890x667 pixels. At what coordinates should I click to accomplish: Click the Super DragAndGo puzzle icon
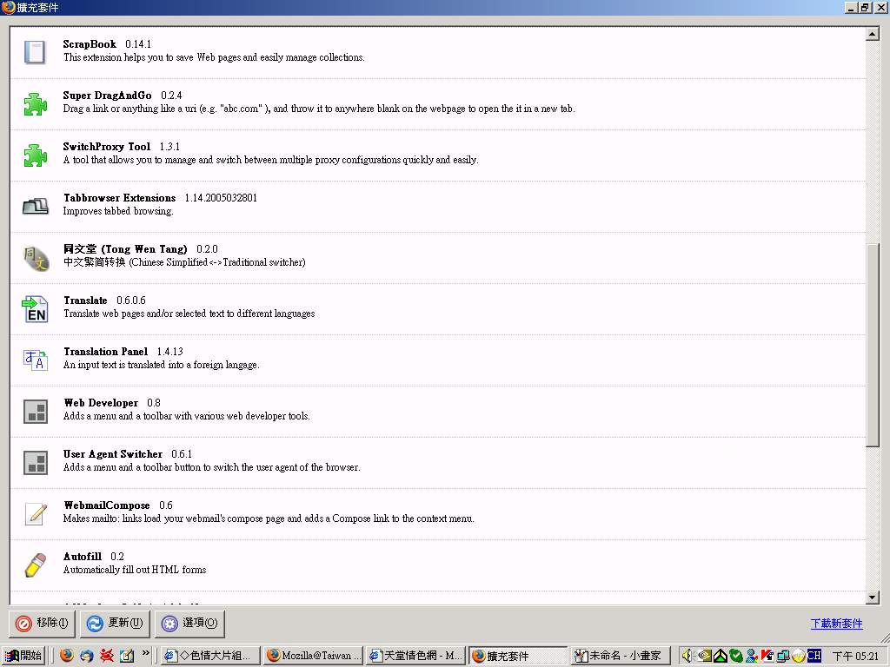(35, 104)
